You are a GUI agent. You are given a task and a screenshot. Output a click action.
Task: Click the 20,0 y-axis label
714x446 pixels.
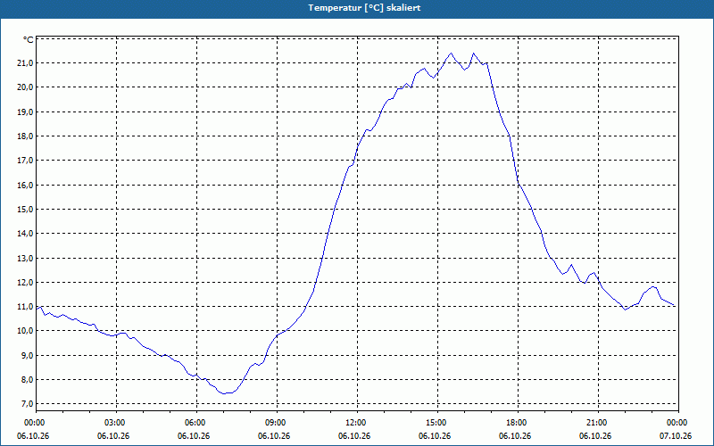[25, 87]
